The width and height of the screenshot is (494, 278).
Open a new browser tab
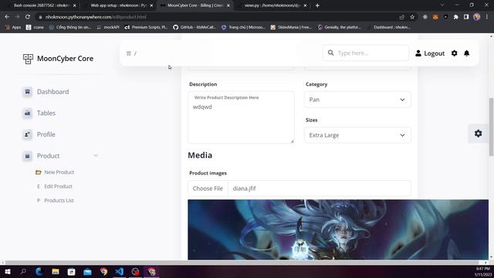coord(317,5)
